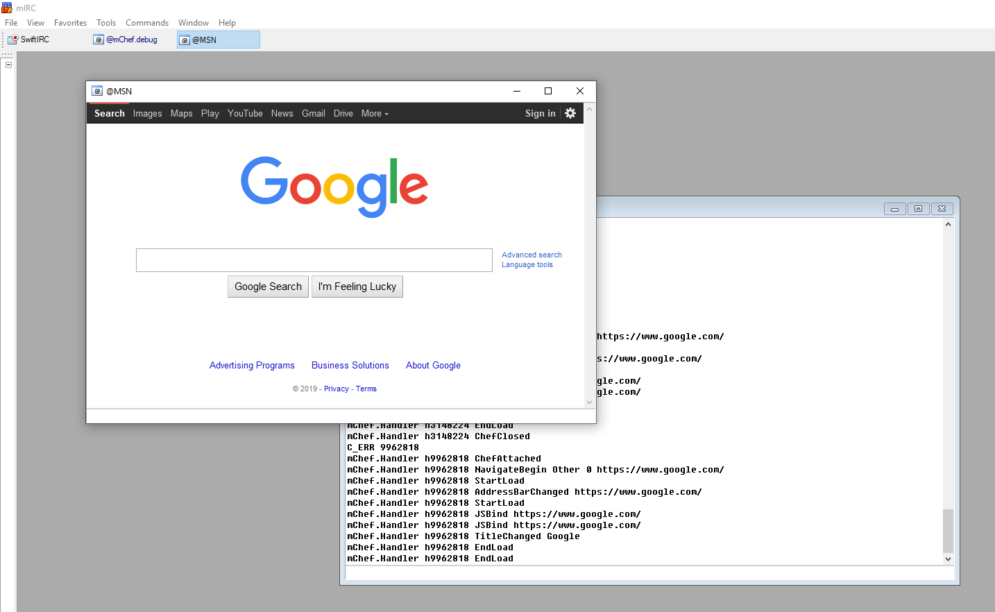Open the Help menu
The image size is (995, 612).
click(227, 23)
